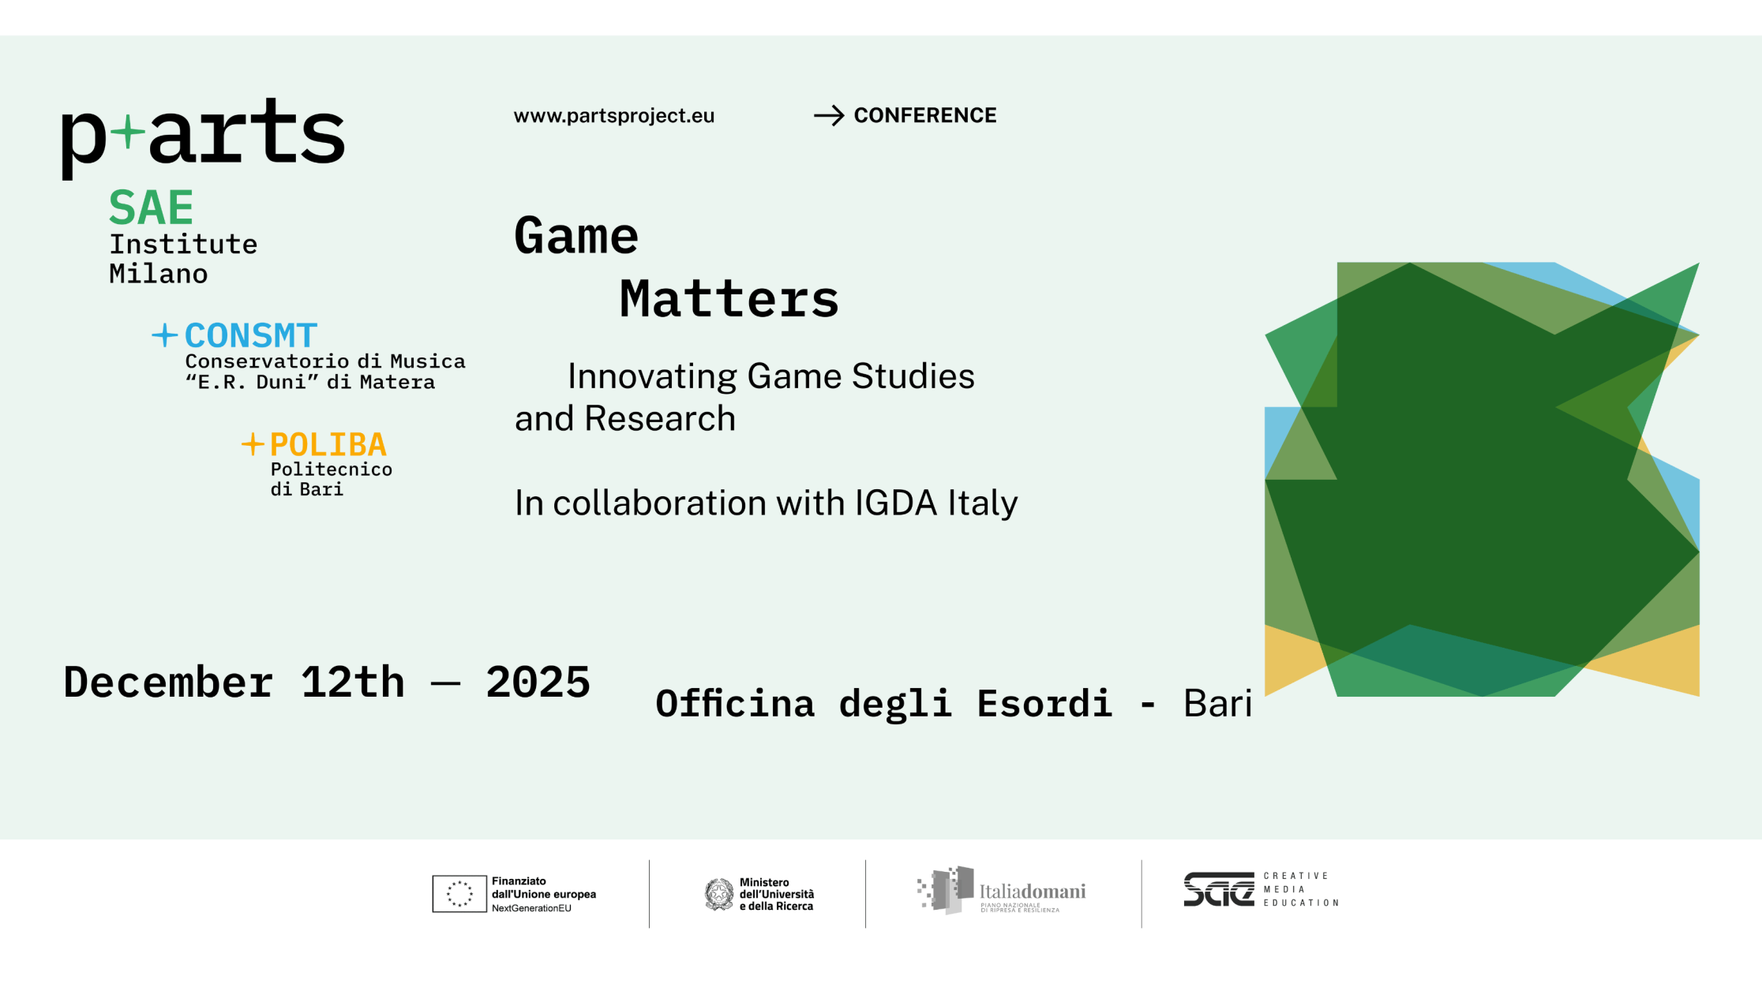Image resolution: width=1762 pixels, height=991 pixels.
Task: Click the Officina degli Esordi - Bari venue text
Action: 953,703
